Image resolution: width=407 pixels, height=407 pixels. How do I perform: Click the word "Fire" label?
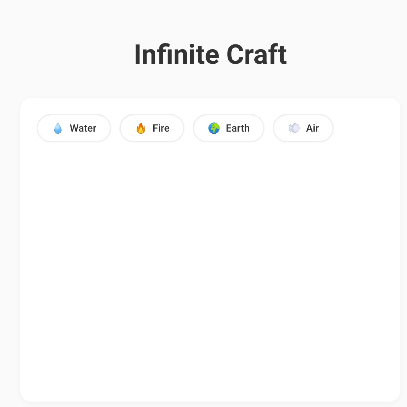[161, 128]
